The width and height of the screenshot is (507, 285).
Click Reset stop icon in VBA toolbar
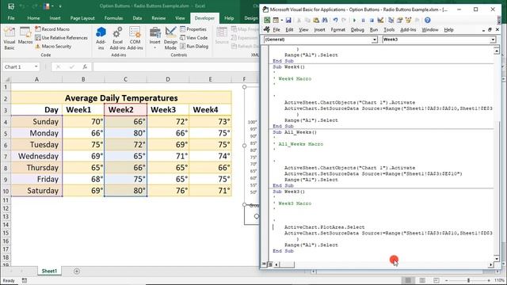tap(372, 20)
